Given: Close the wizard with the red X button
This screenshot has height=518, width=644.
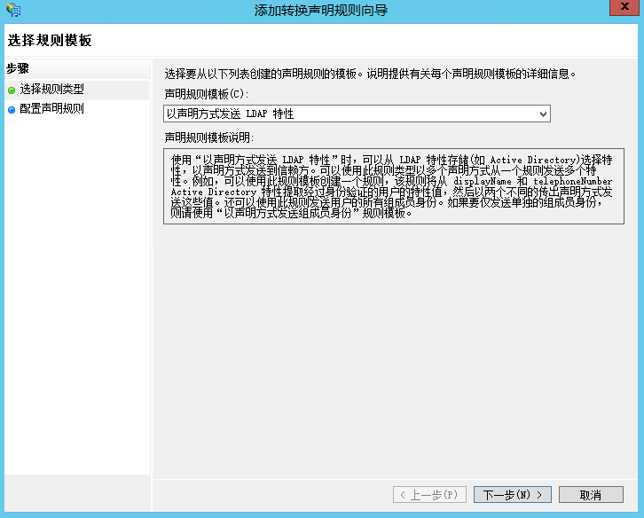Looking at the screenshot, I should tap(621, 8).
